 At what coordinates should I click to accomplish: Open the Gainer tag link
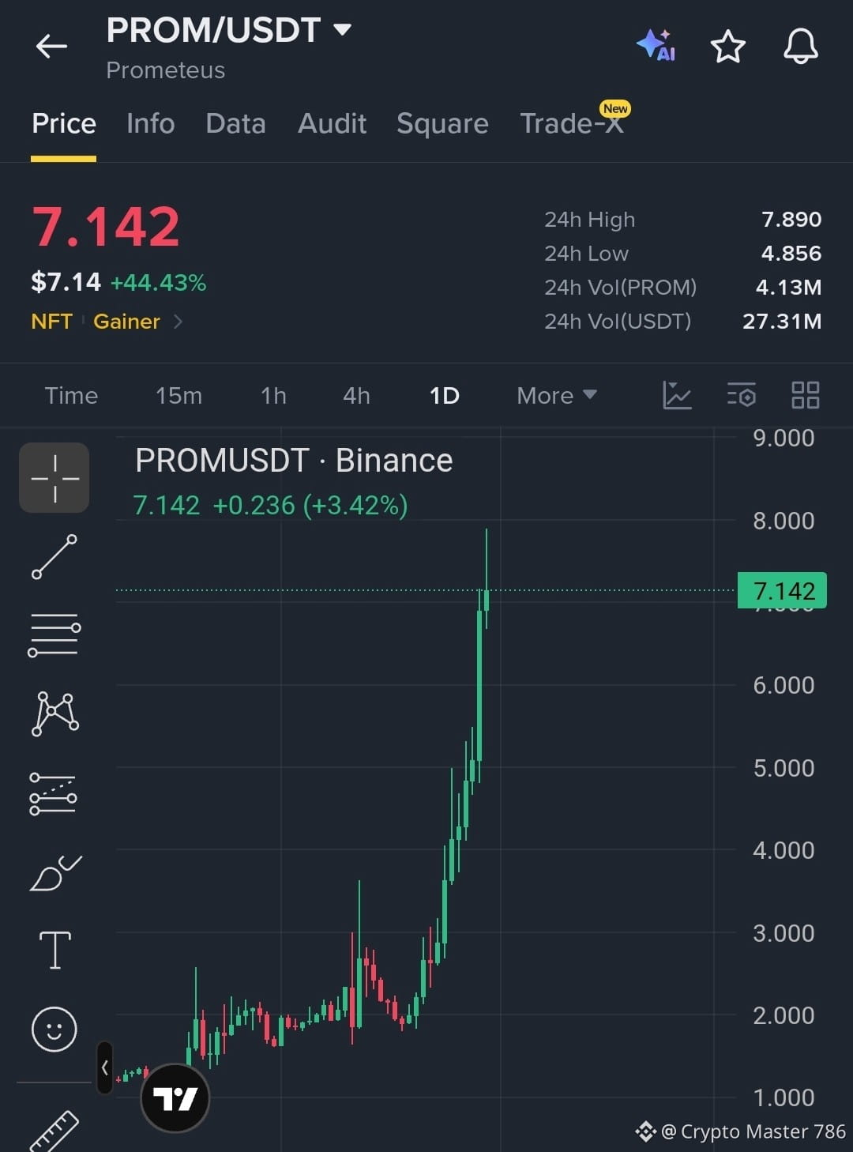click(126, 322)
